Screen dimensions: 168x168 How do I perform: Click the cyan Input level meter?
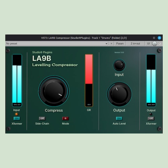pos(17,80)
